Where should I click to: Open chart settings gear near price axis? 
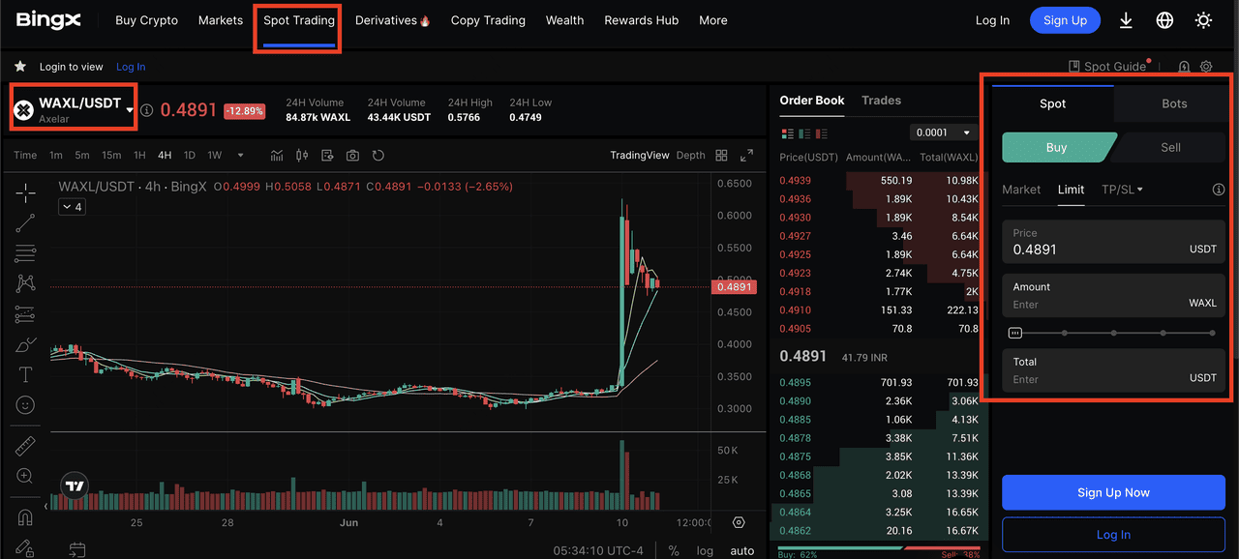(739, 522)
